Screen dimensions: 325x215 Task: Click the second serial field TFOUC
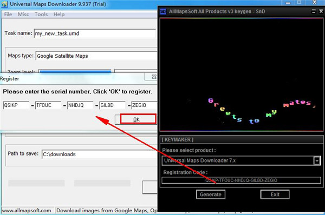point(48,105)
